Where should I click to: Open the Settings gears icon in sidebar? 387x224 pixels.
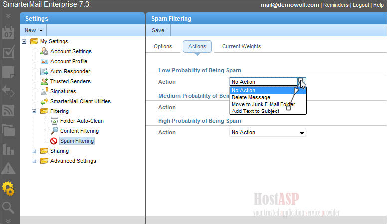click(8, 189)
